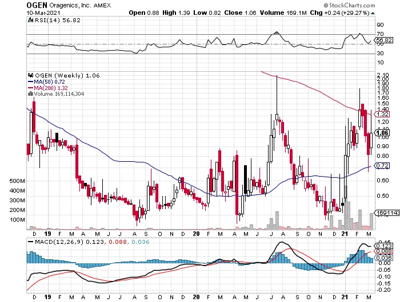Select the blue MA(50) legend line marker
Image resolution: width=400 pixels, height=302 pixels.
30,82
